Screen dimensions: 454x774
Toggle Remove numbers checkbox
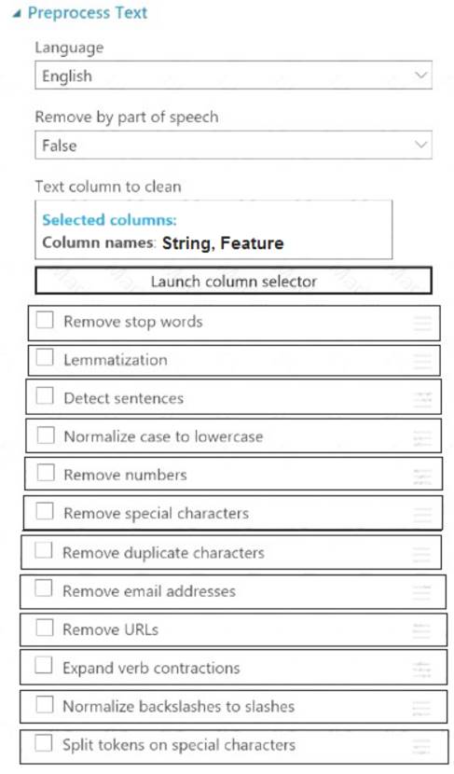(46, 473)
